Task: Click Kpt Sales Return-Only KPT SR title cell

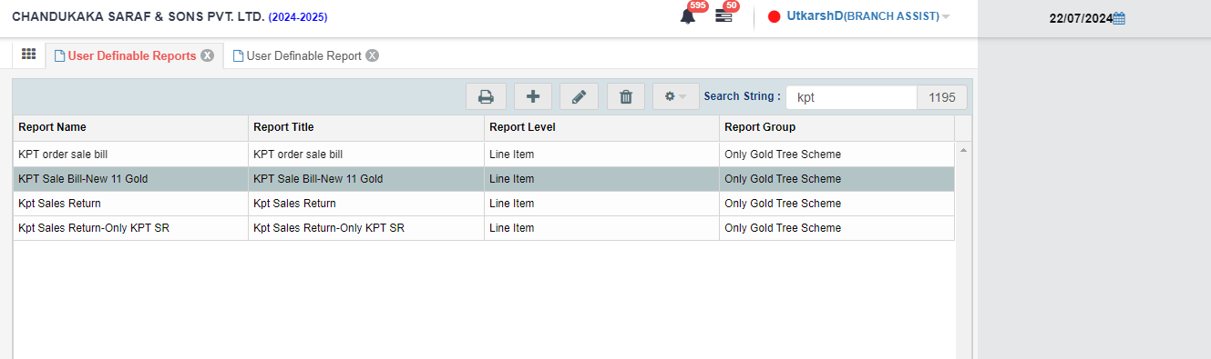Action: click(x=365, y=228)
